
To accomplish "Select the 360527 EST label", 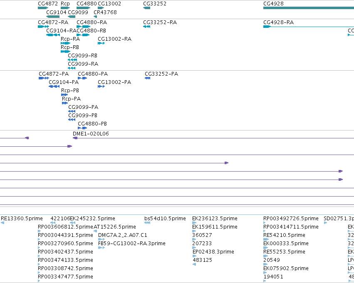I will tap(202, 236).
